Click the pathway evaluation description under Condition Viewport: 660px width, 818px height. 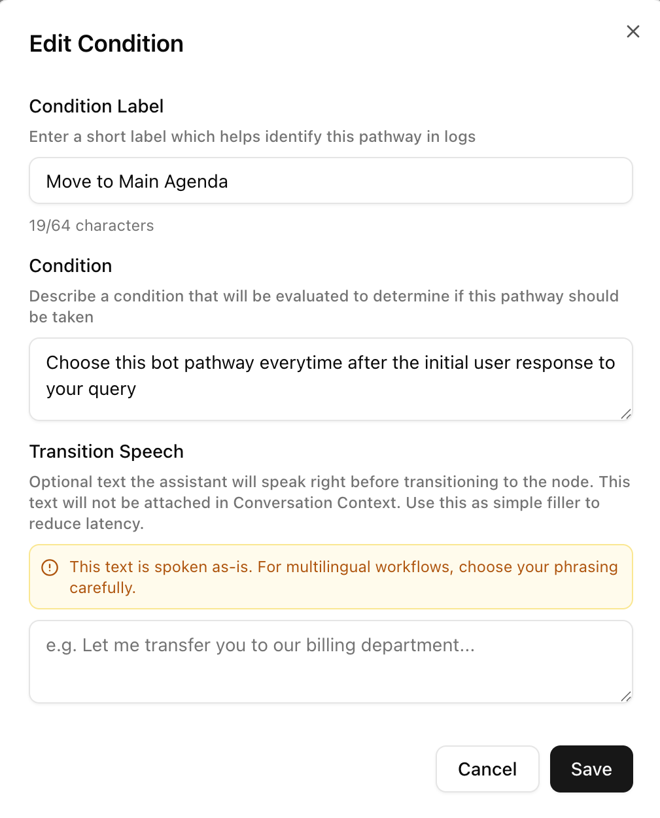(x=323, y=306)
